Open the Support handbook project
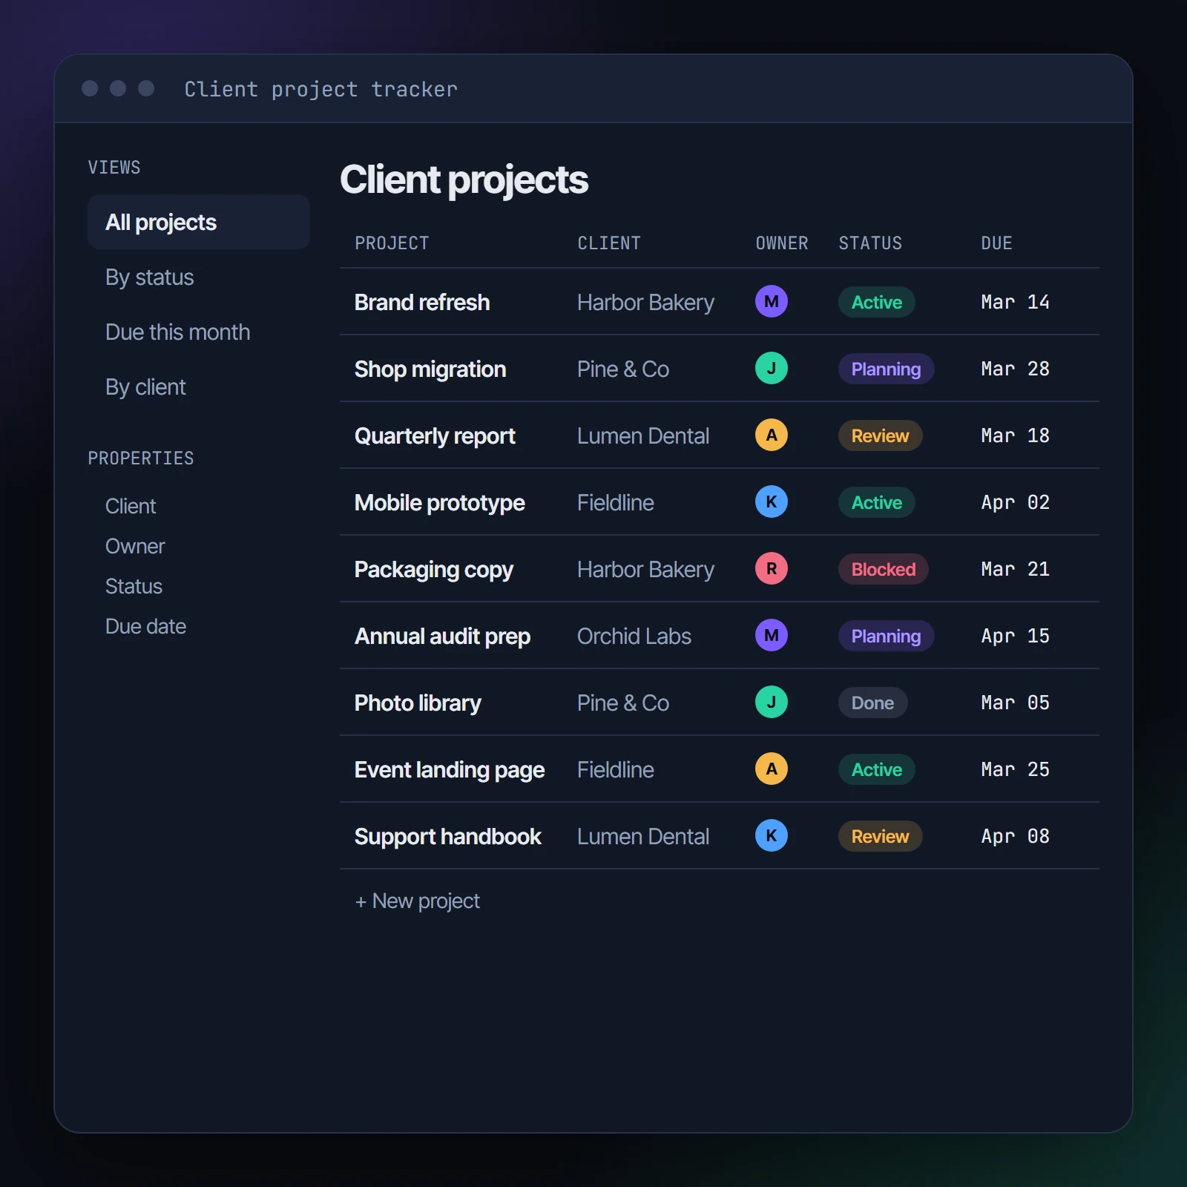1187x1187 pixels. tap(448, 836)
